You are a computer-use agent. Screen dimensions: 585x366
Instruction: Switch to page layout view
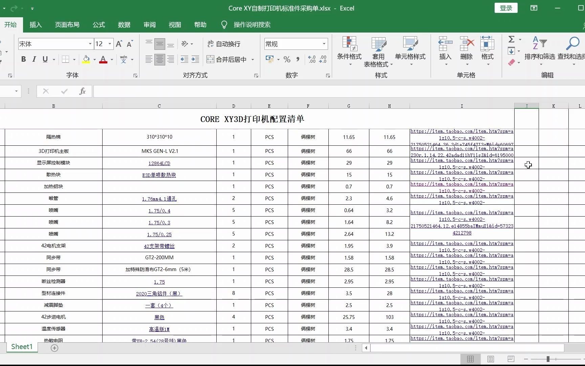[491, 359]
